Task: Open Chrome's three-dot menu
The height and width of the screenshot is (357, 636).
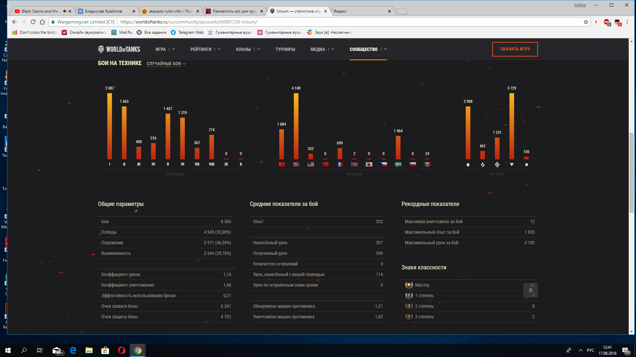Action: [627, 22]
